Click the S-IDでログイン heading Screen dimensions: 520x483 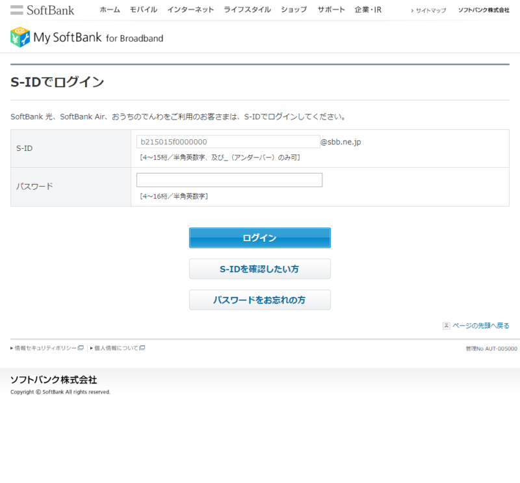[x=57, y=82]
